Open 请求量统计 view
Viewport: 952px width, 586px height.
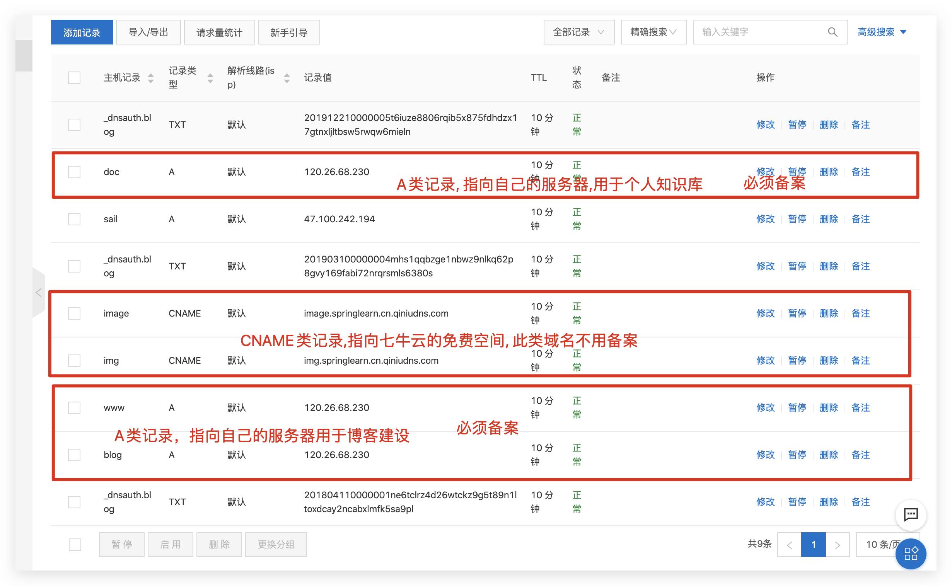(219, 32)
